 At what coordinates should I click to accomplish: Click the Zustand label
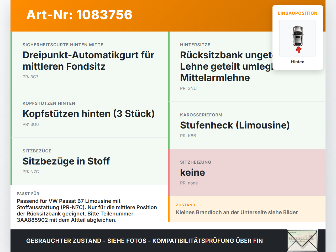pos(186,205)
